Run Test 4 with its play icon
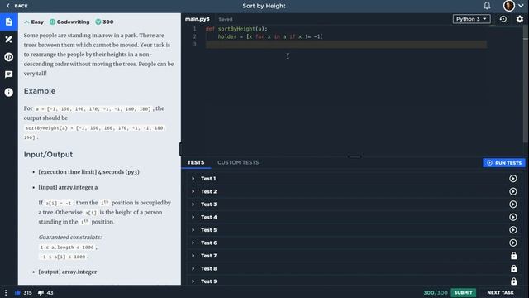Screen dimensions: 529x298 512,217
